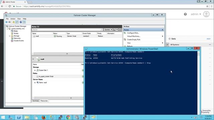Click the ellipsis next to All Systems
This screenshot has height=120, width=214.
(210, 45)
